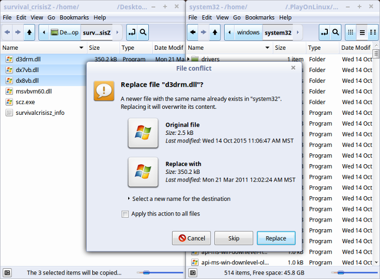Click the system32 window vertical scrollbar handle
The height and width of the screenshot is (279, 380).
[376, 54]
